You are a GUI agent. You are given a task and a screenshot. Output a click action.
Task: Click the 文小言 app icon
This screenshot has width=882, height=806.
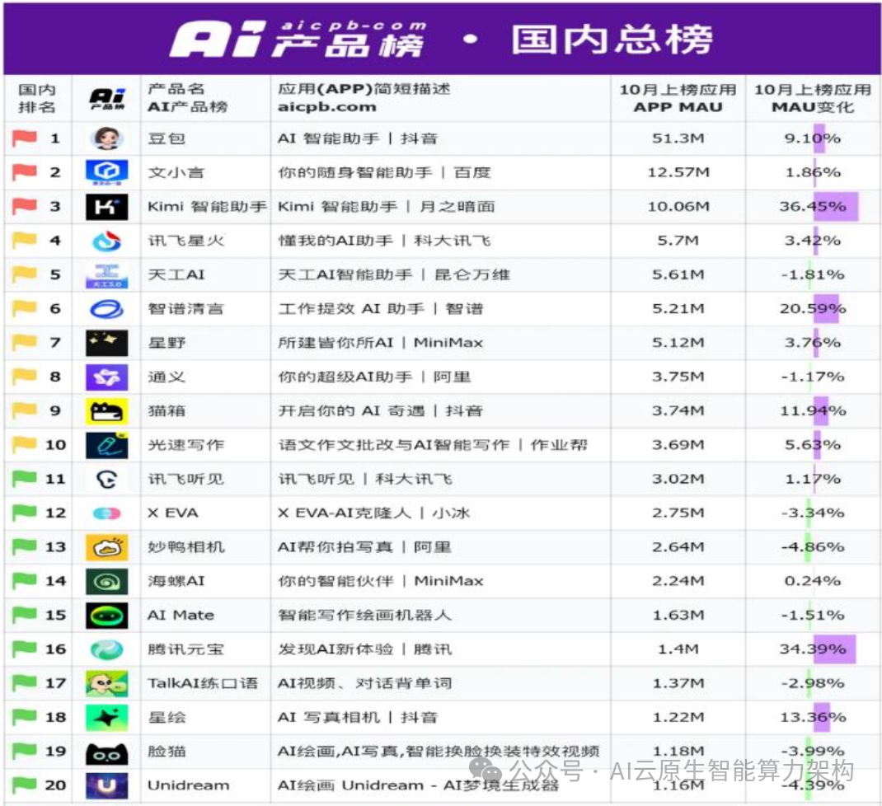click(107, 172)
